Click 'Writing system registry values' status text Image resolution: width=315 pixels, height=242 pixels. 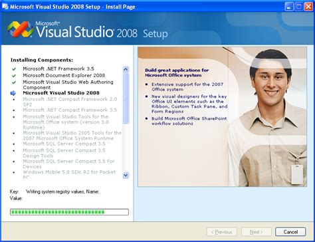(x=62, y=191)
